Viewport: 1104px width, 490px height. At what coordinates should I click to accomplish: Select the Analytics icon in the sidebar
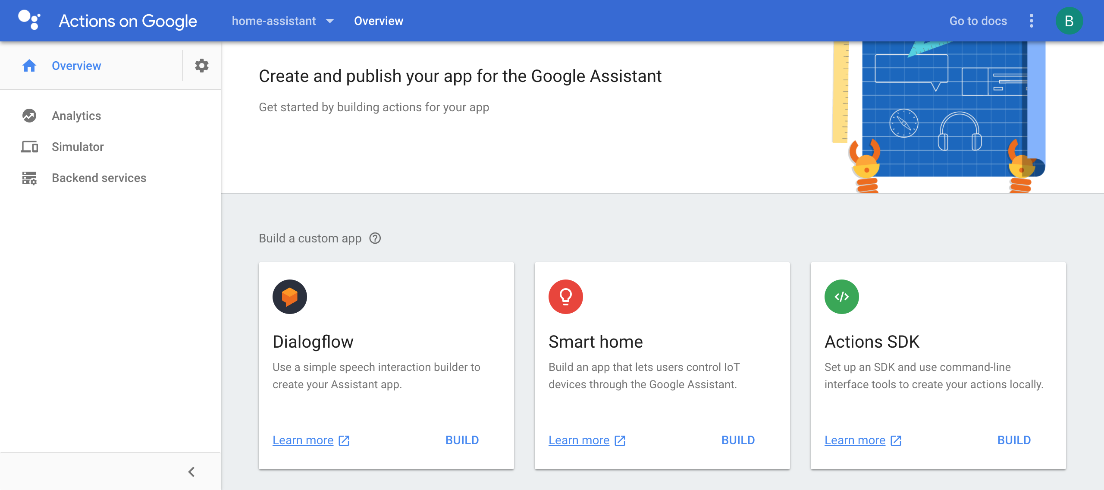tap(28, 115)
